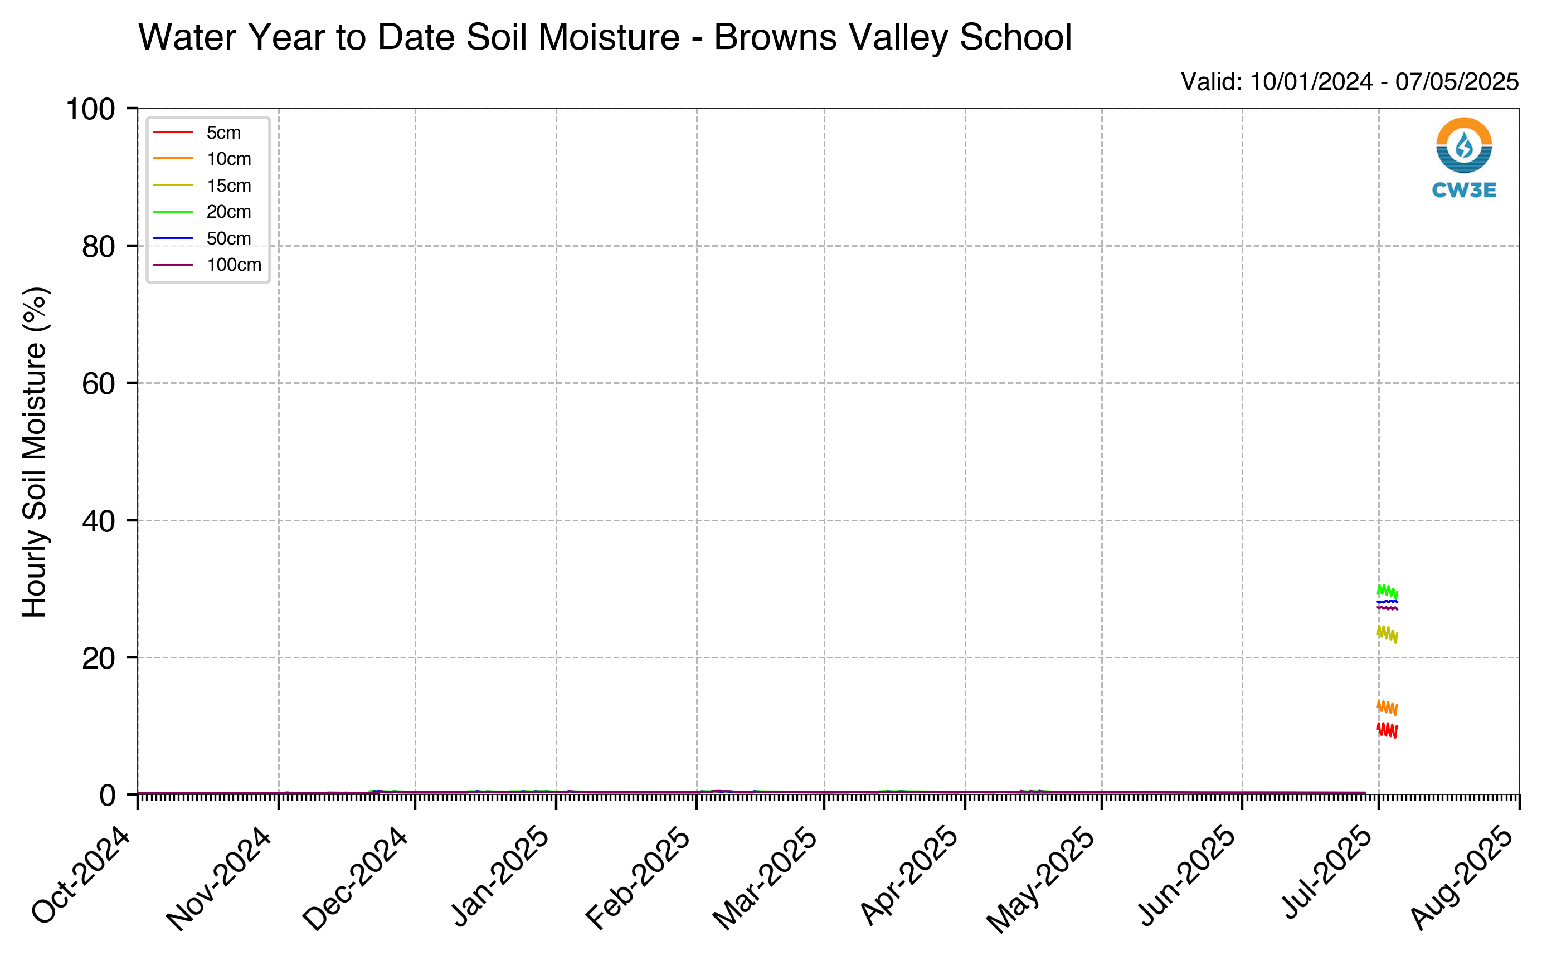This screenshot has height=961, width=1542.
Task: Click the orange 10cm legend line swatch
Action: pos(173,158)
